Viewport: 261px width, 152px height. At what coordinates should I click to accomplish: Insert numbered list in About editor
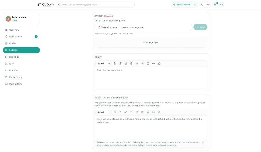point(142,64)
